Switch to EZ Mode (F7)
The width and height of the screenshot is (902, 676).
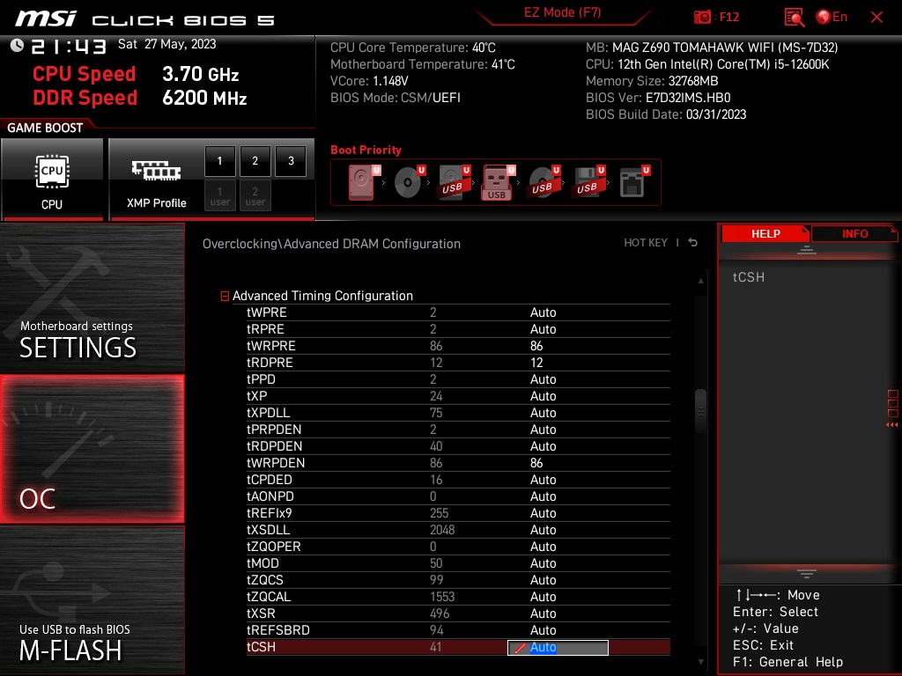point(562,12)
